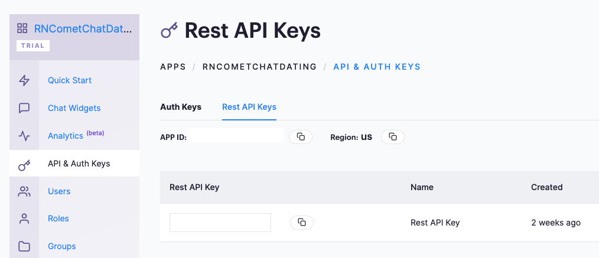Click the Quick Start lightning icon
The image size is (599, 258).
point(24,80)
